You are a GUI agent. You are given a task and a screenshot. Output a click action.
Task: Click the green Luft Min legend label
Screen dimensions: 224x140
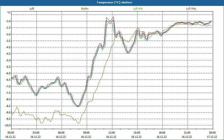coord(138,9)
